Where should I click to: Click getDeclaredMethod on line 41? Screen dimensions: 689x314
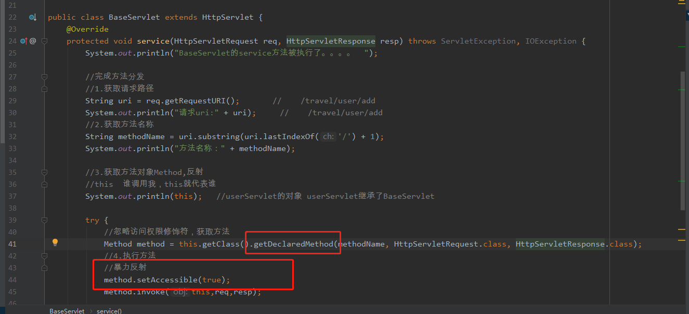[294, 244]
